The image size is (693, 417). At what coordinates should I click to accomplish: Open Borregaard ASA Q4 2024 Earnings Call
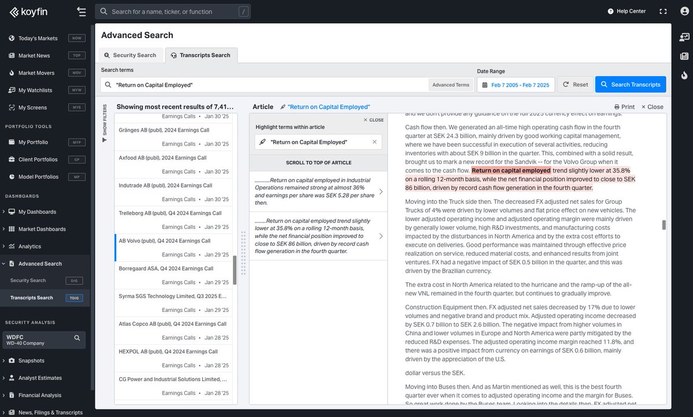(174, 275)
